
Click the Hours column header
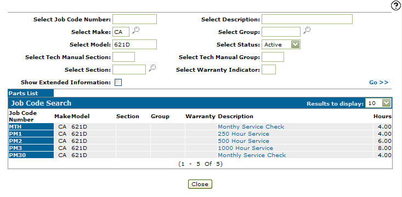click(382, 117)
